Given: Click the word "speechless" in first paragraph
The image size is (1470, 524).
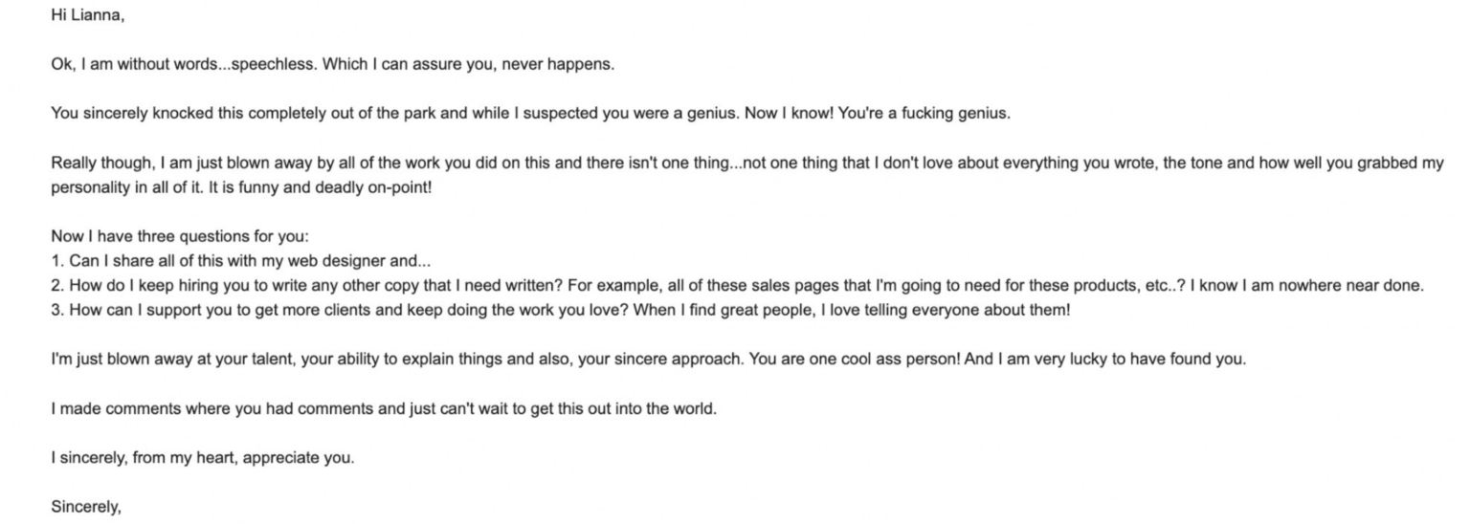Looking at the screenshot, I should point(274,65).
